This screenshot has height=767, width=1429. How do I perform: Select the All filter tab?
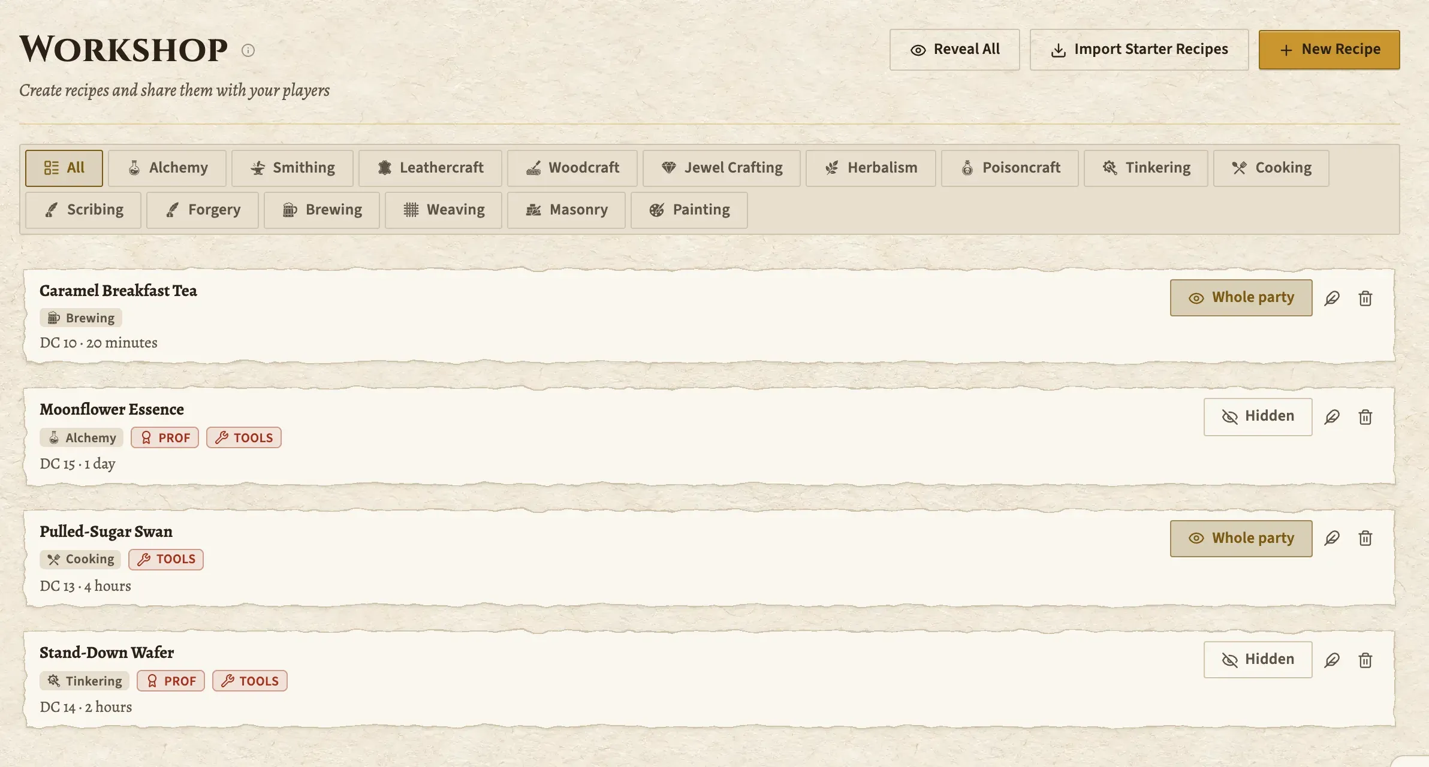tap(64, 168)
